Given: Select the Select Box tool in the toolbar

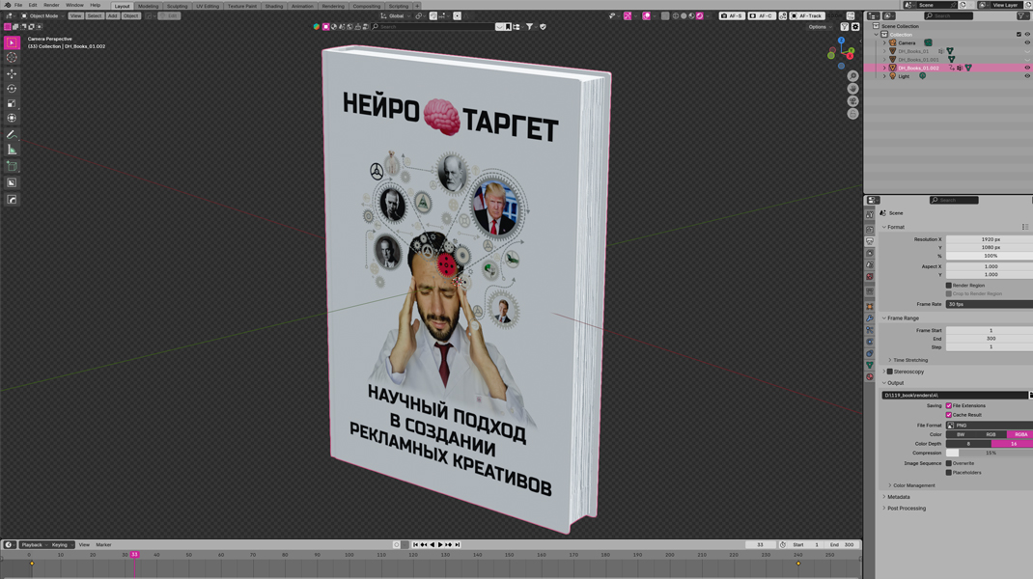Looking at the screenshot, I should pyautogui.click(x=12, y=42).
